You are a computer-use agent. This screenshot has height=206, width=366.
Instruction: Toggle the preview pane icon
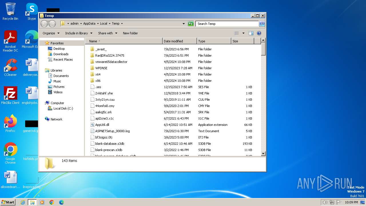(251, 33)
